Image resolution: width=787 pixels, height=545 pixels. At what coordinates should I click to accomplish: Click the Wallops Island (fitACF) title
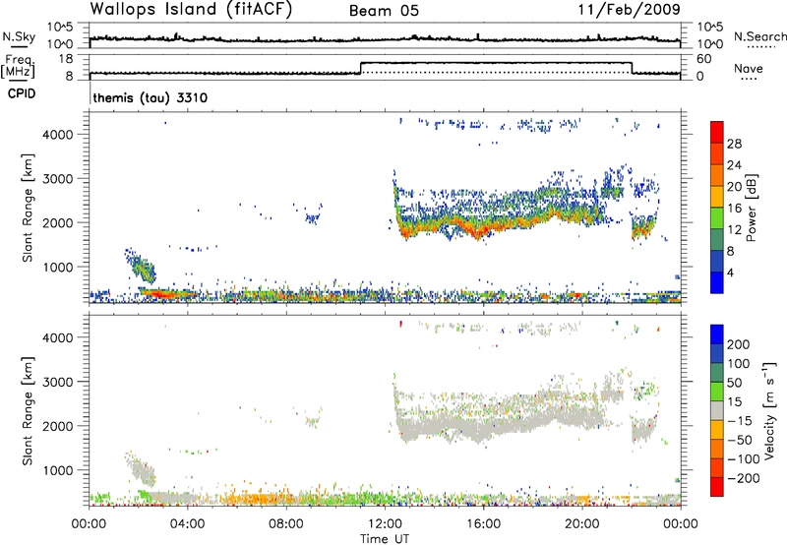pos(191,9)
